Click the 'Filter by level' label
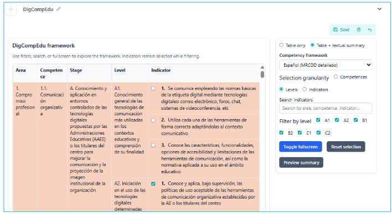 [295, 121]
